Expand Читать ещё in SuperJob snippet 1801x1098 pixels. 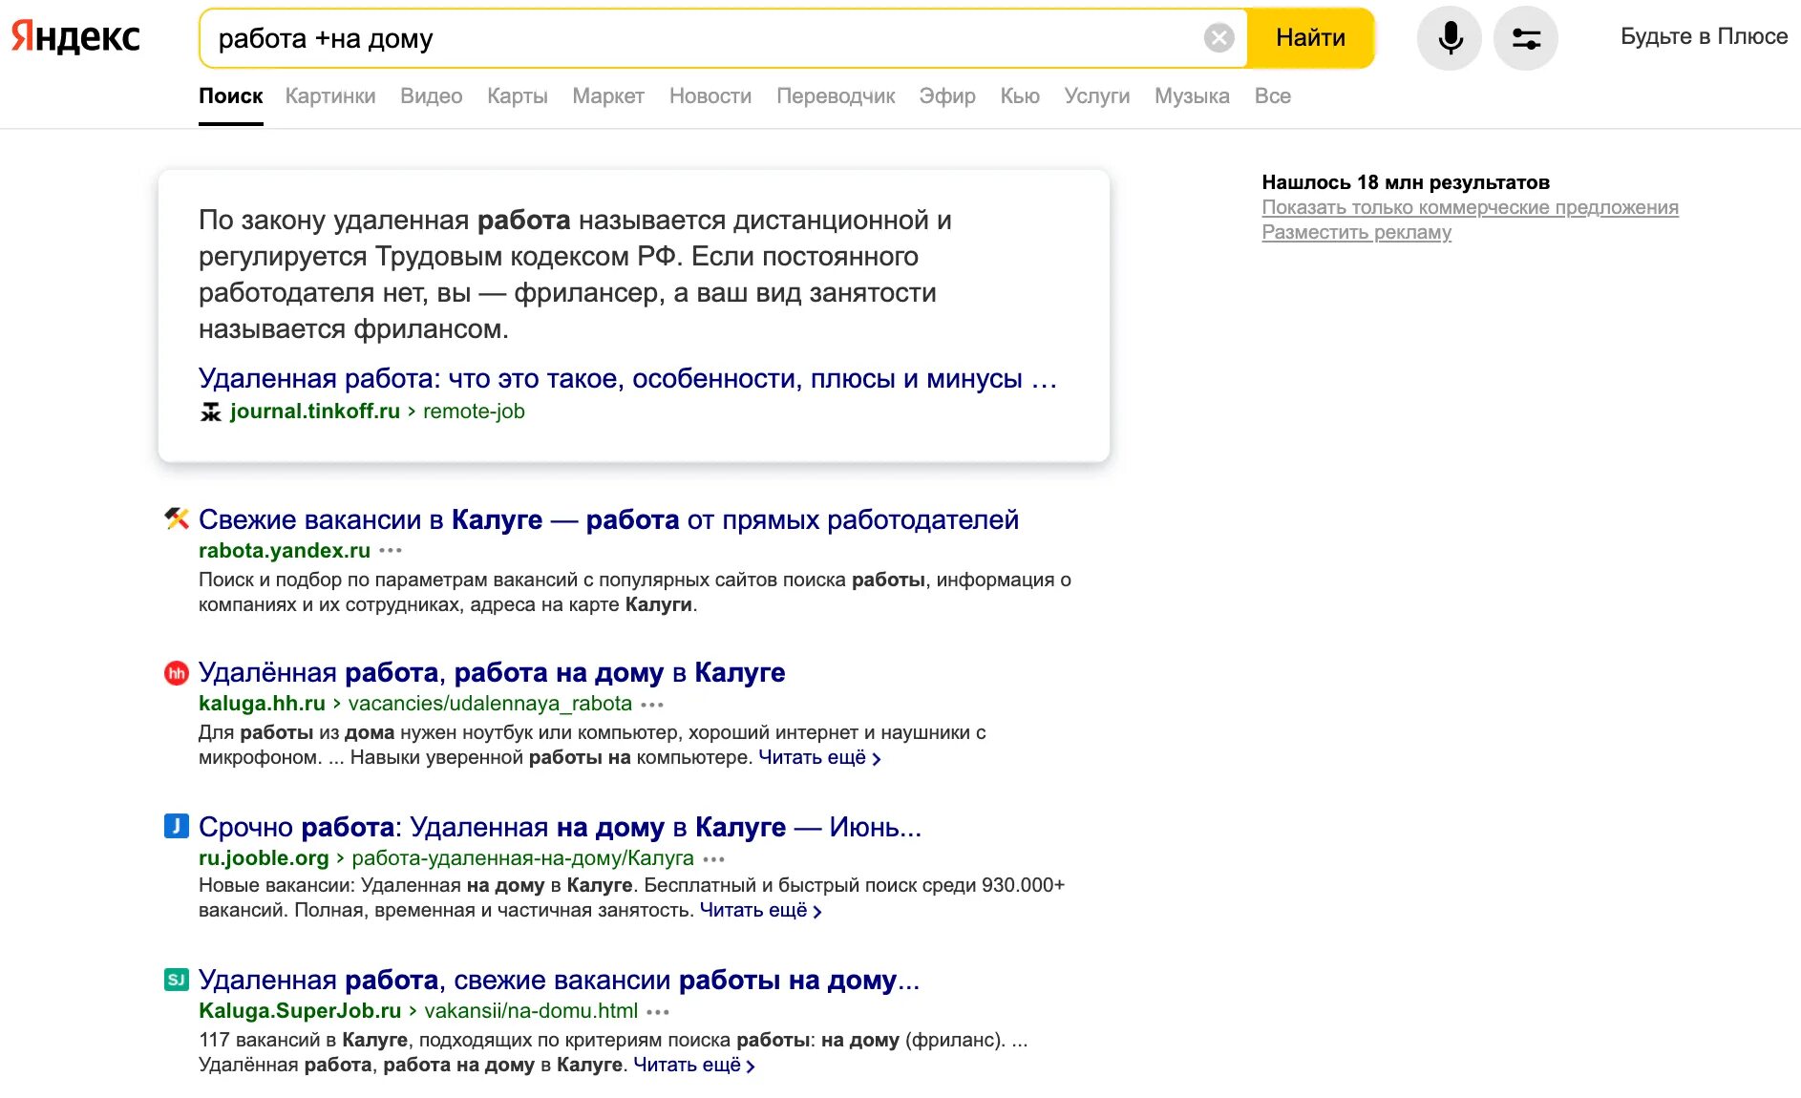tap(694, 1065)
